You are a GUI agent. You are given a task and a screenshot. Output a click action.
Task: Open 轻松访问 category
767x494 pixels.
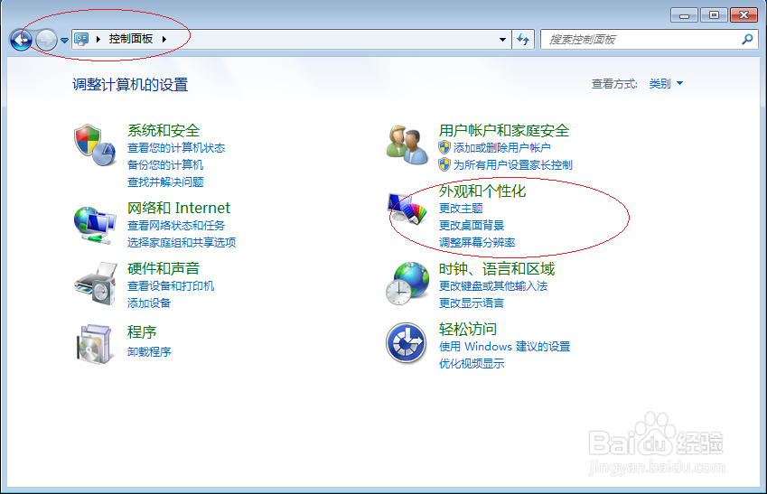coord(468,329)
